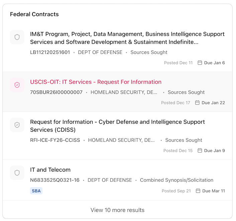The height and width of the screenshot is (221, 236).
Task: Click solicitation number N6833525Q0321-16
Action: (55, 180)
